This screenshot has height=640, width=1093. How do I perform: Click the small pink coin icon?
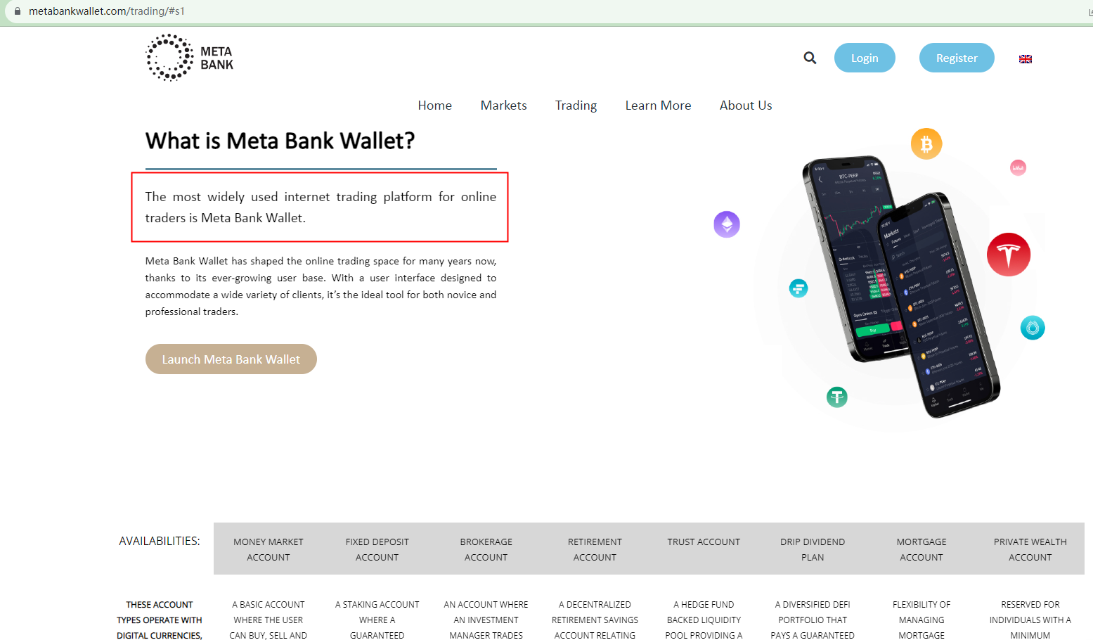(x=1018, y=167)
